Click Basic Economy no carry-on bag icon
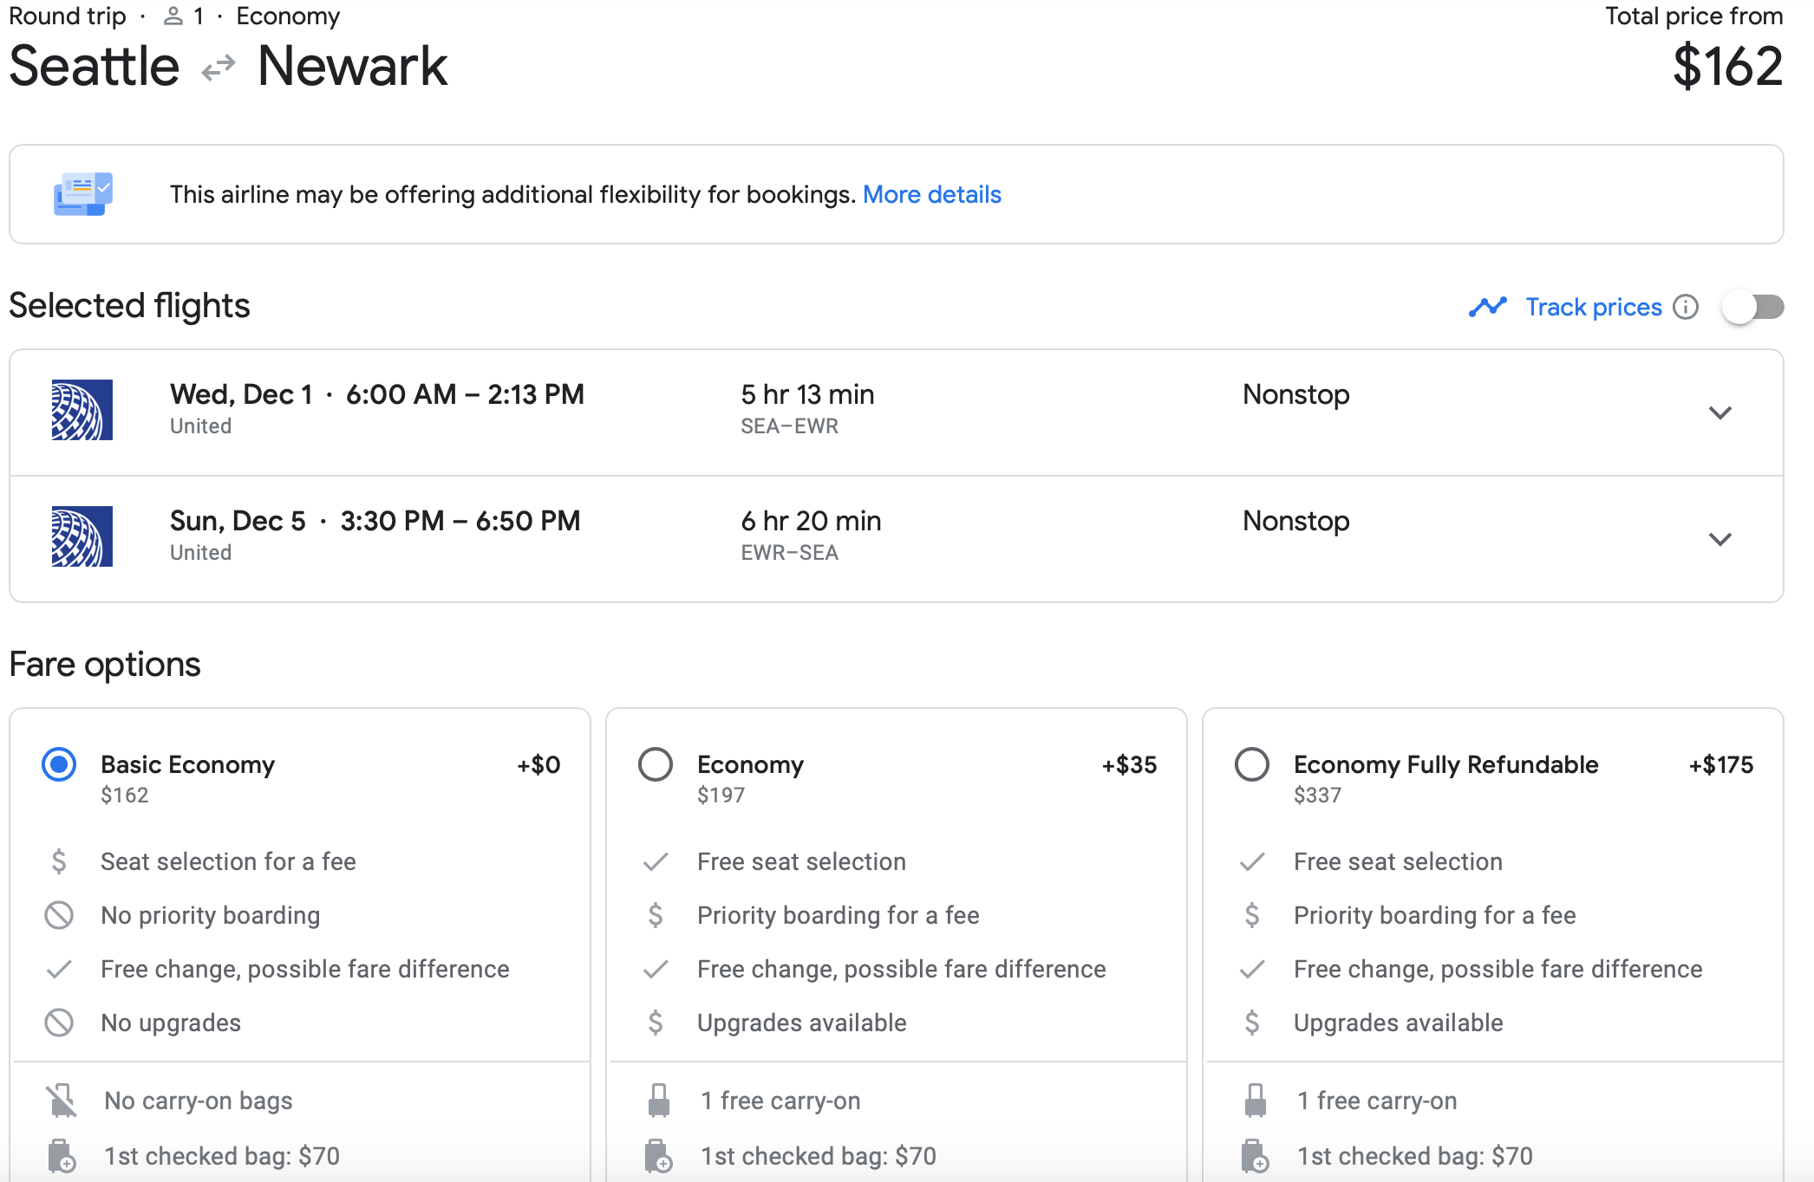1814x1182 pixels. 61,1101
